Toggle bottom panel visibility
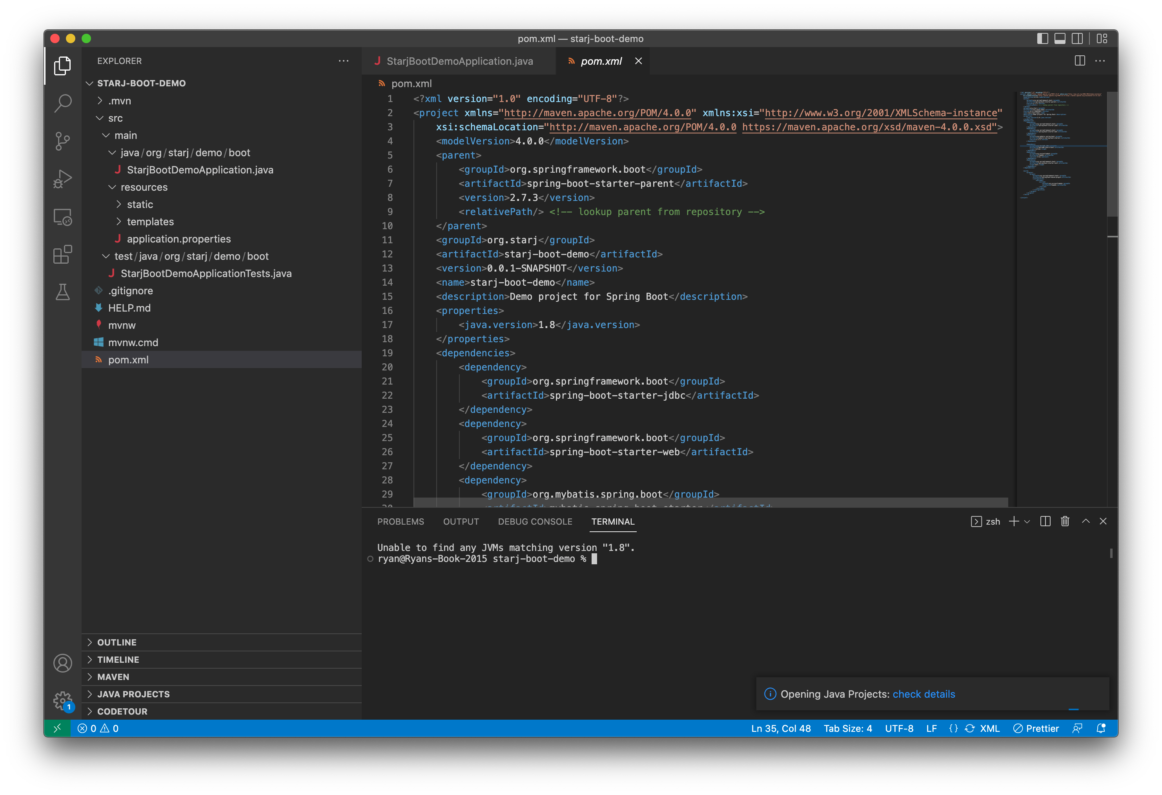Screen dimensions: 1162x795 1060,38
